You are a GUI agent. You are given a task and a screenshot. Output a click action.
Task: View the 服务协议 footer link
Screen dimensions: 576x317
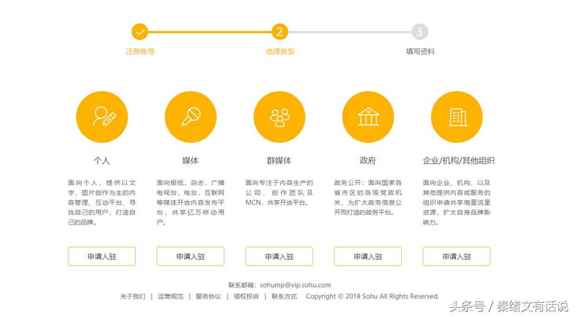coord(208,297)
